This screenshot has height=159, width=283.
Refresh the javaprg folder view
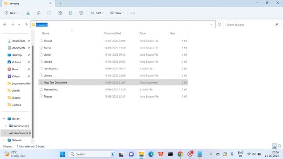tap(219, 25)
